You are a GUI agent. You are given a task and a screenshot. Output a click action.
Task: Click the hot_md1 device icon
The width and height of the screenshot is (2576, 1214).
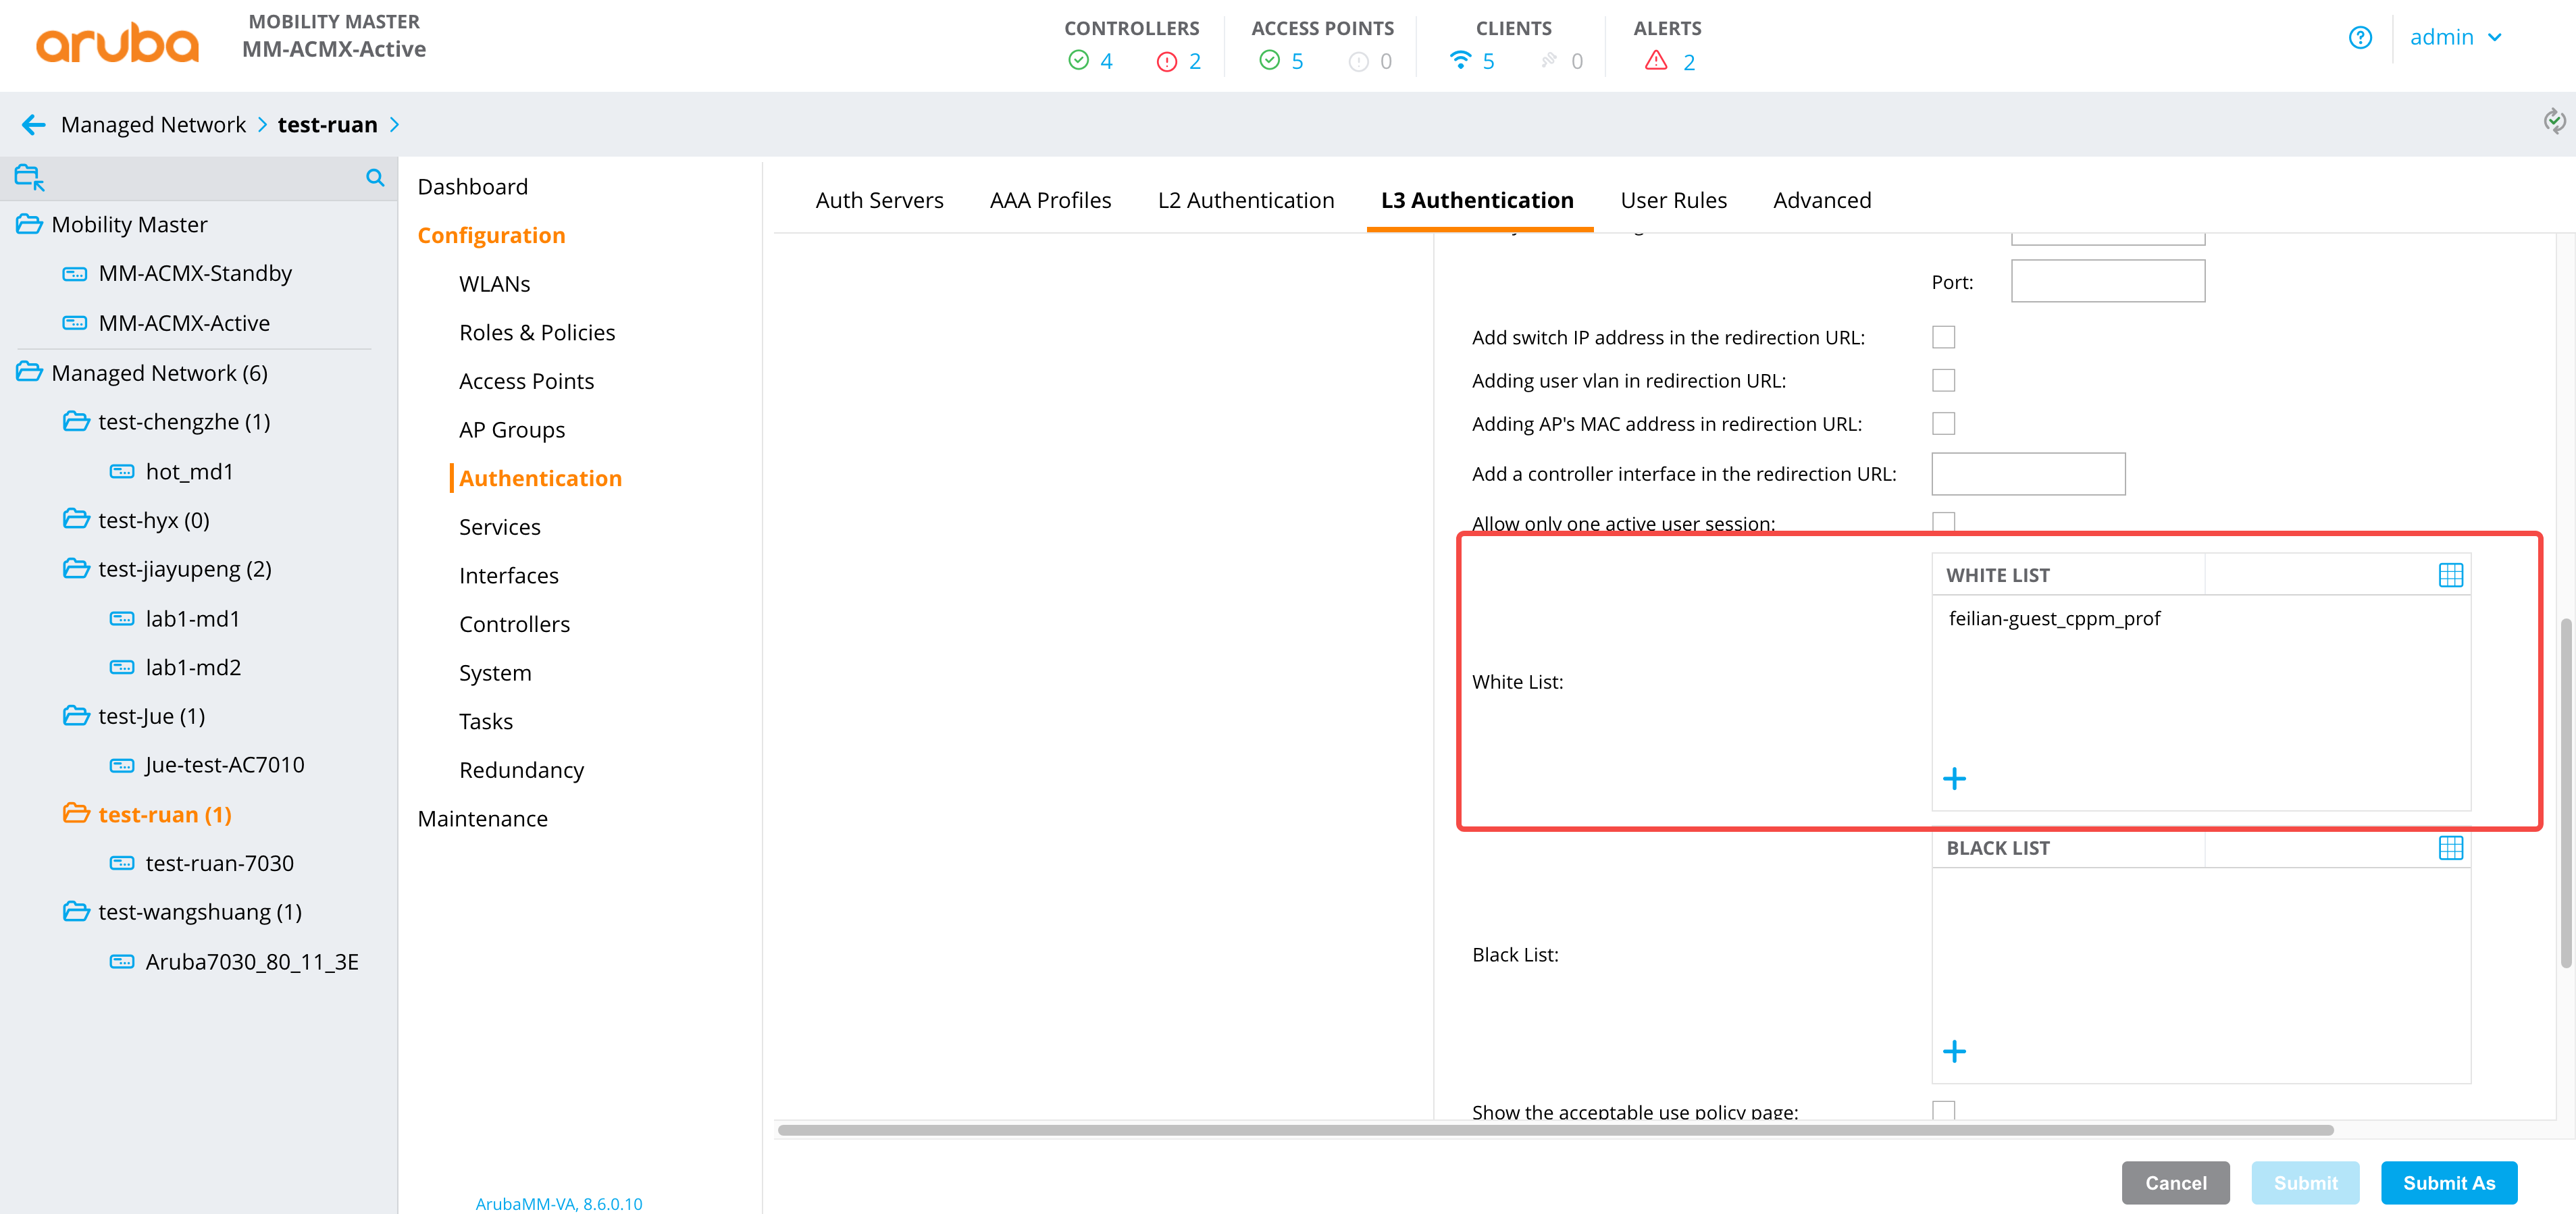coord(122,471)
